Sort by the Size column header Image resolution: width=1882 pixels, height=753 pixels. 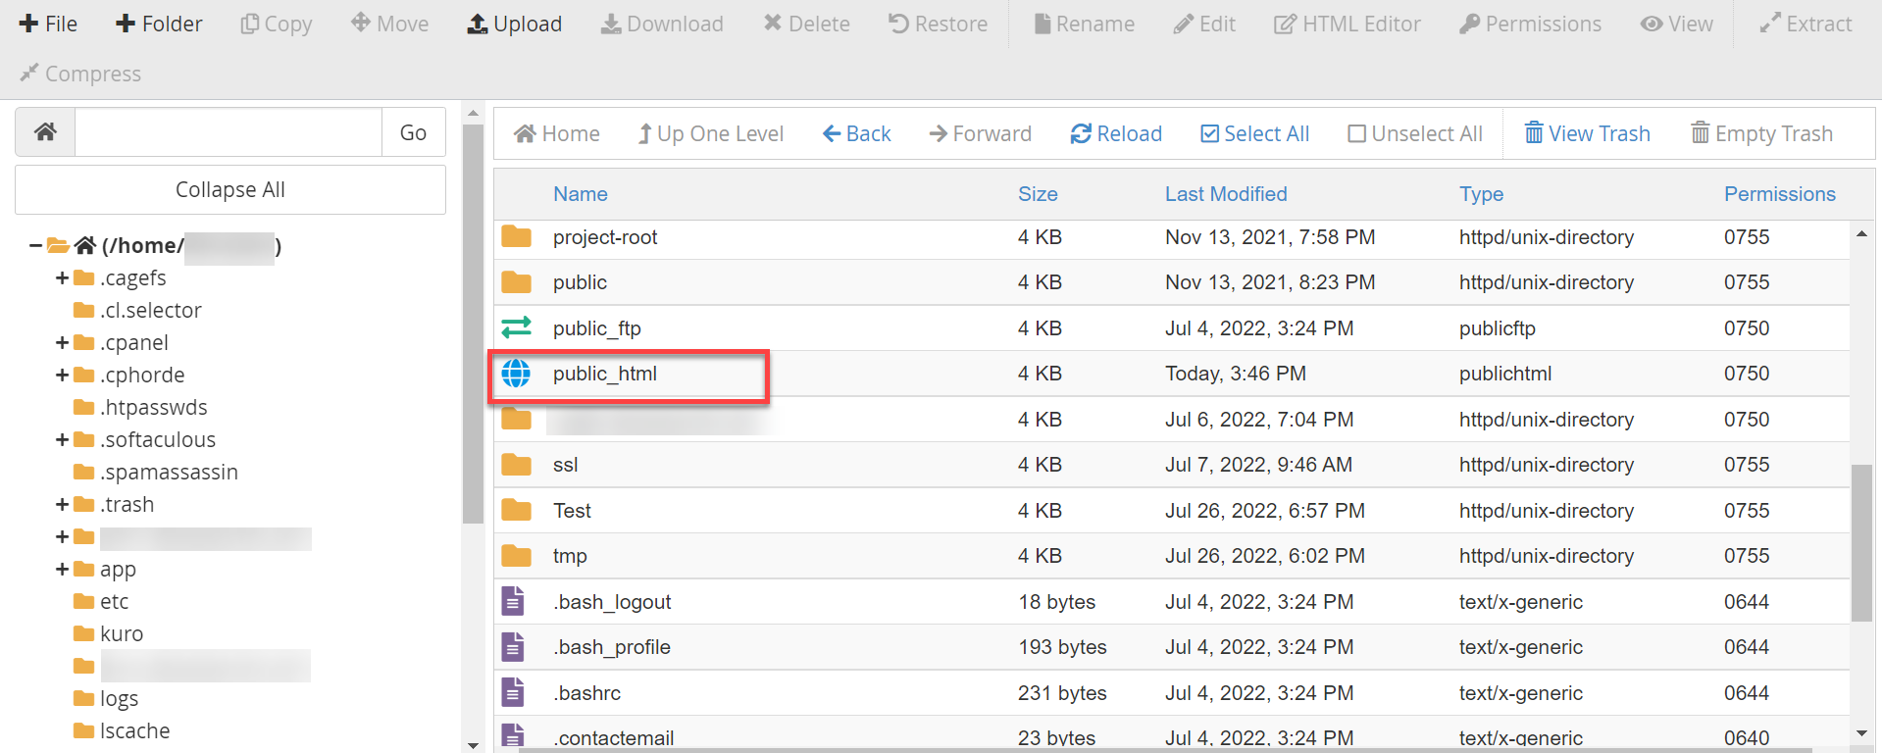[x=1038, y=194]
